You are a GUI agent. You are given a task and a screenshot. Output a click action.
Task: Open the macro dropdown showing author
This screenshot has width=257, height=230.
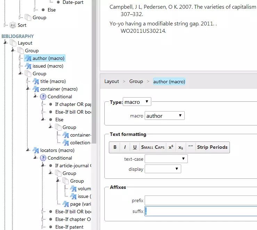(x=164, y=116)
